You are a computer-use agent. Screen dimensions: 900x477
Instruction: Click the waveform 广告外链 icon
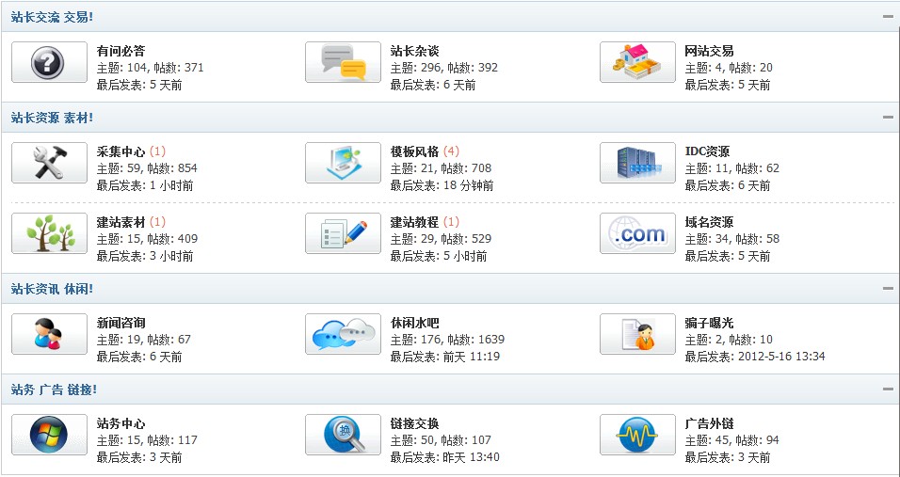[637, 436]
